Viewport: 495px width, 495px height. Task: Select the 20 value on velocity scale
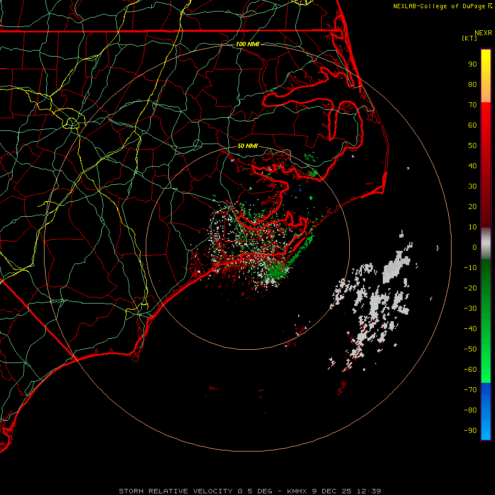coord(472,206)
